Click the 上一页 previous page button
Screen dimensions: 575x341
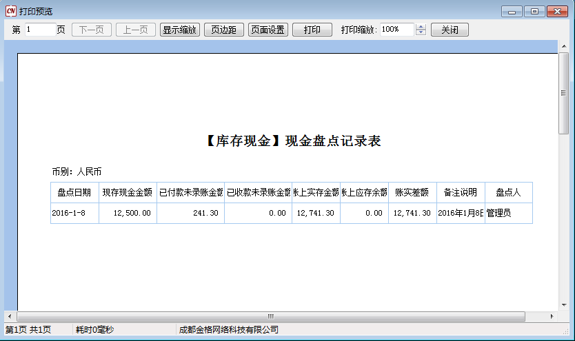pos(135,30)
